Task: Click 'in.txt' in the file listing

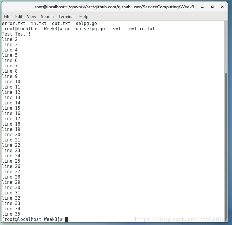Action: (38, 24)
